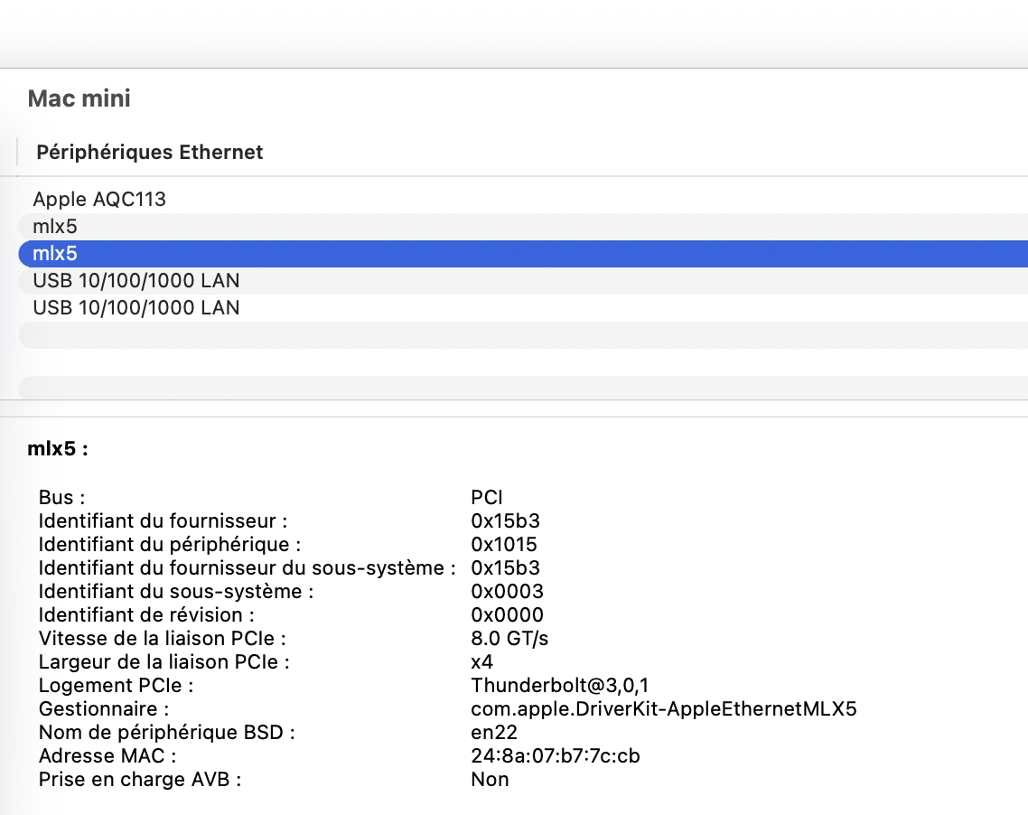The height and width of the screenshot is (815, 1028).
Task: Sort by Périphériques Ethernet column header
Action: pos(150,152)
